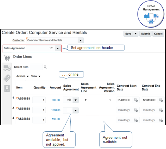Click item AS54888 on line 2
Viewport: 166px width, 149px height.
coord(24,109)
